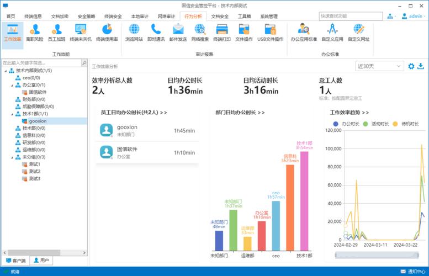This screenshot has height=276, width=429.
Task: Open USB文件操作 report
Action: click(x=271, y=33)
